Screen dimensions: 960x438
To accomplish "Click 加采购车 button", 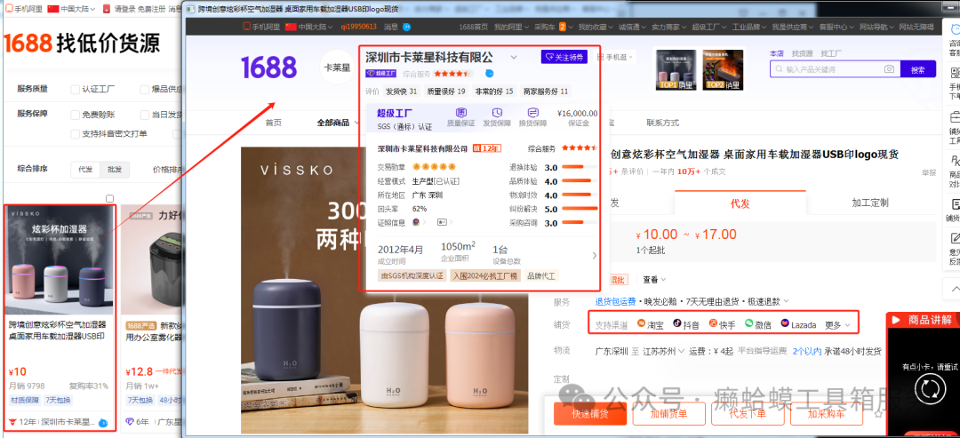I will pyautogui.click(x=827, y=414).
